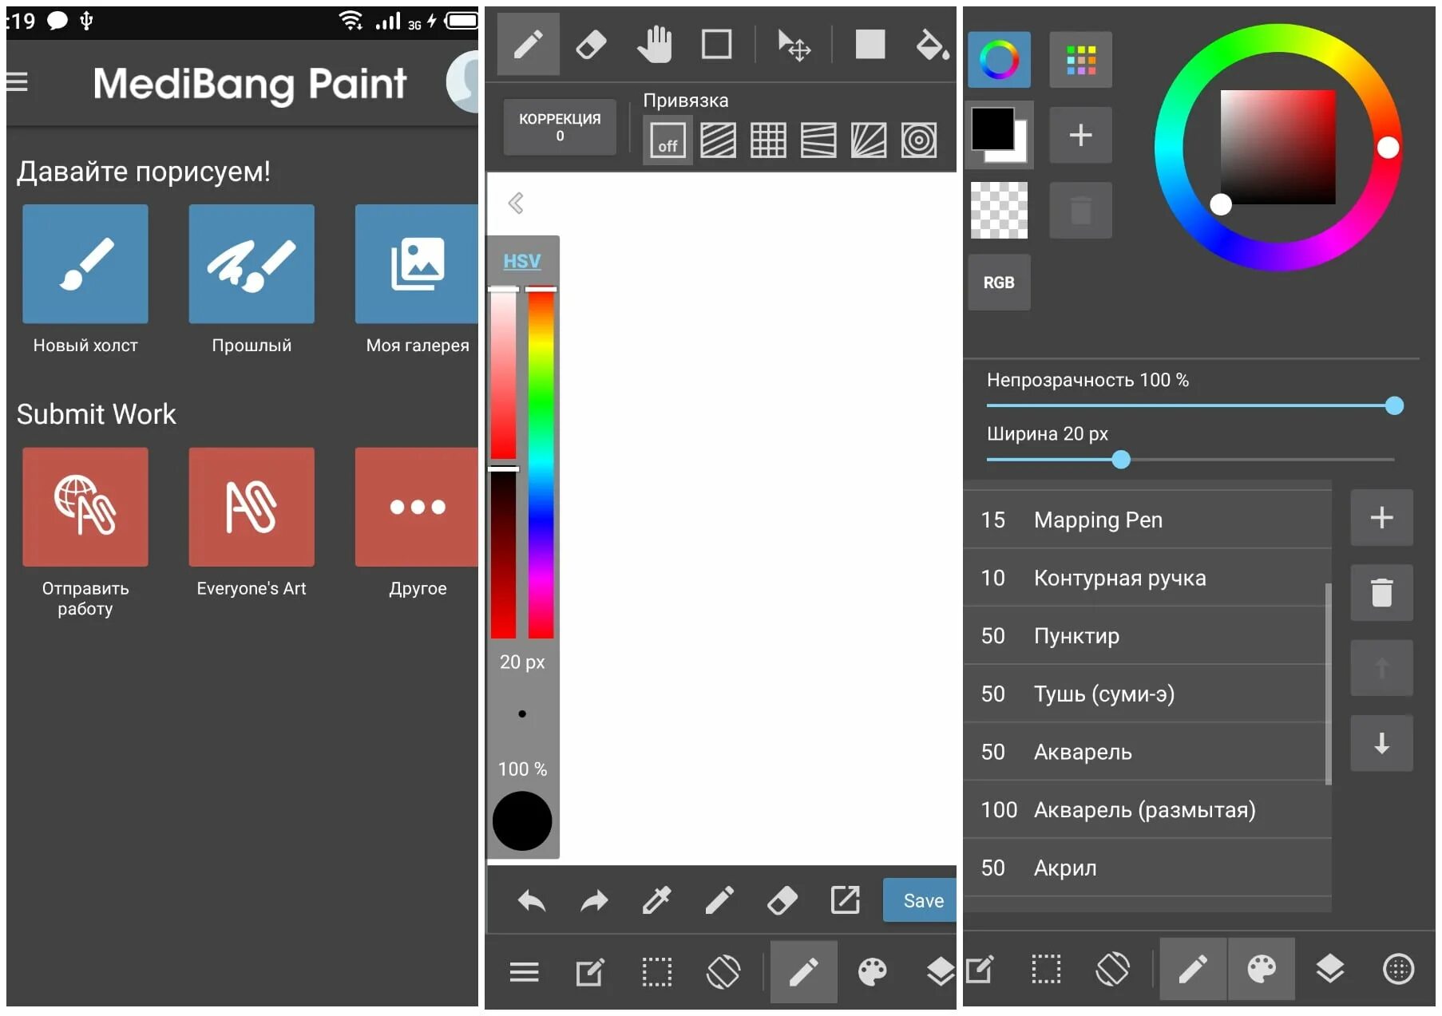Set the Ширина width slider
The height and width of the screenshot is (1016, 1442).
click(1190, 460)
